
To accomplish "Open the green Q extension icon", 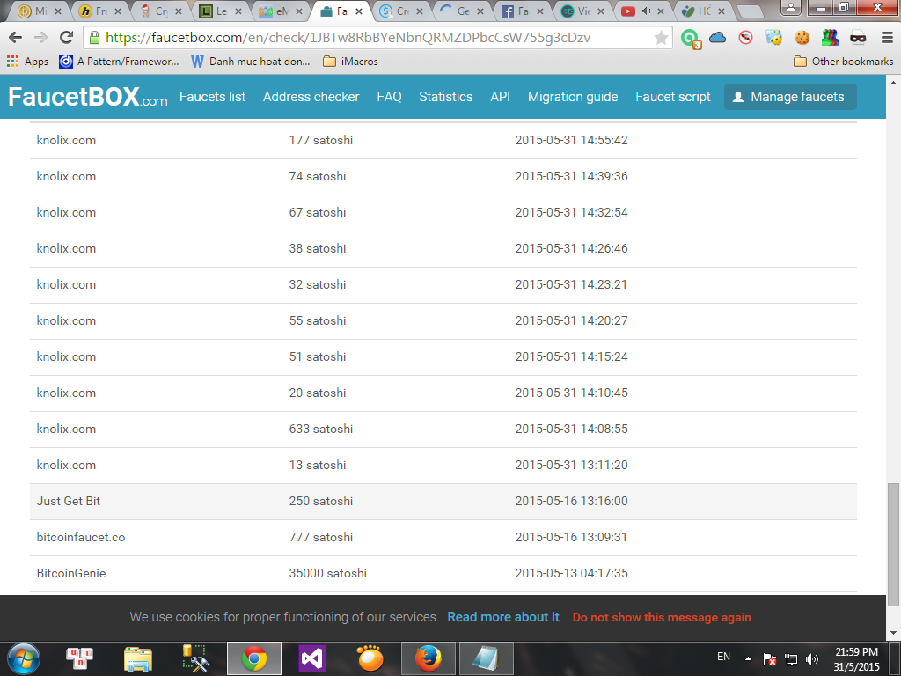I will 690,39.
